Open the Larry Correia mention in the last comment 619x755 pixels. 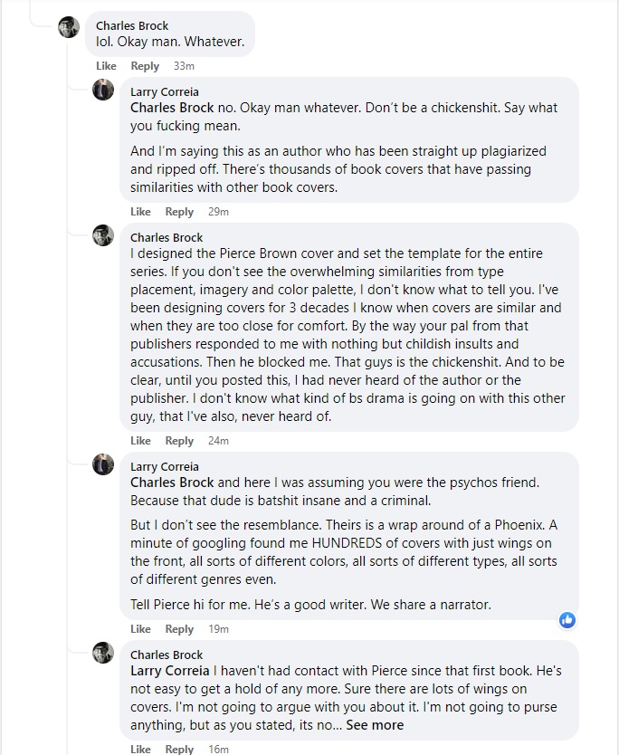tap(170, 671)
